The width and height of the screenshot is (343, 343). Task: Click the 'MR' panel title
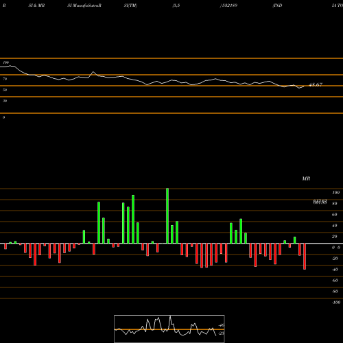tap(306, 178)
